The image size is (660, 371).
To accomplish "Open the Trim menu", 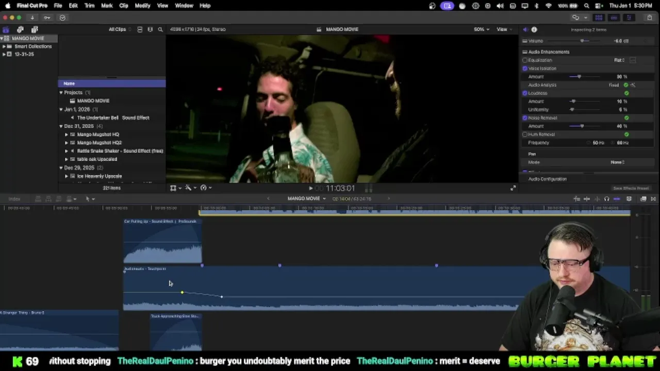I will point(89,6).
